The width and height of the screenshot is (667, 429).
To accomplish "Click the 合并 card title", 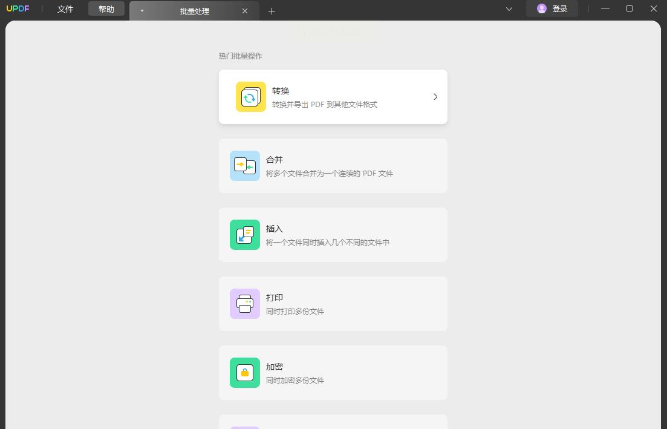I will [x=275, y=160].
